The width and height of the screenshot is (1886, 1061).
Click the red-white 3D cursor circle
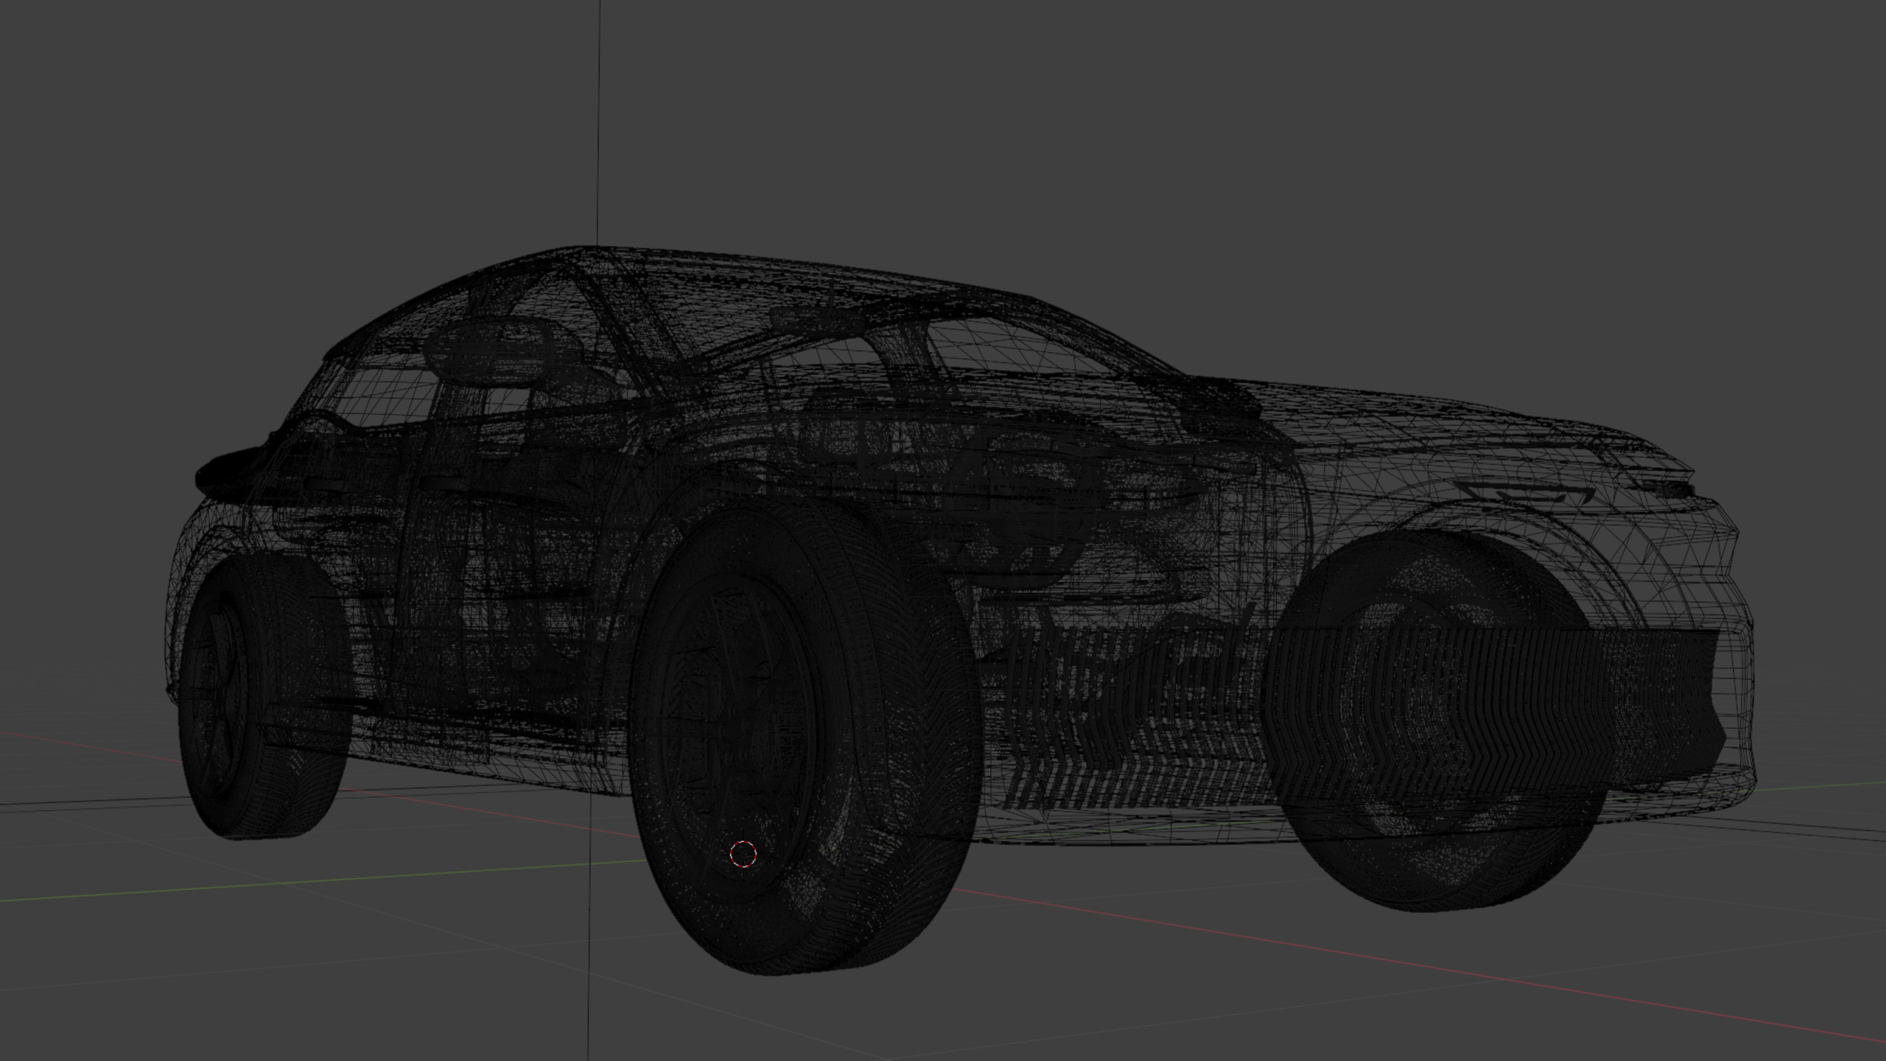[x=743, y=855]
